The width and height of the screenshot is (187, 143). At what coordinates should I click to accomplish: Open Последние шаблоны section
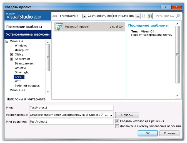[24, 27]
